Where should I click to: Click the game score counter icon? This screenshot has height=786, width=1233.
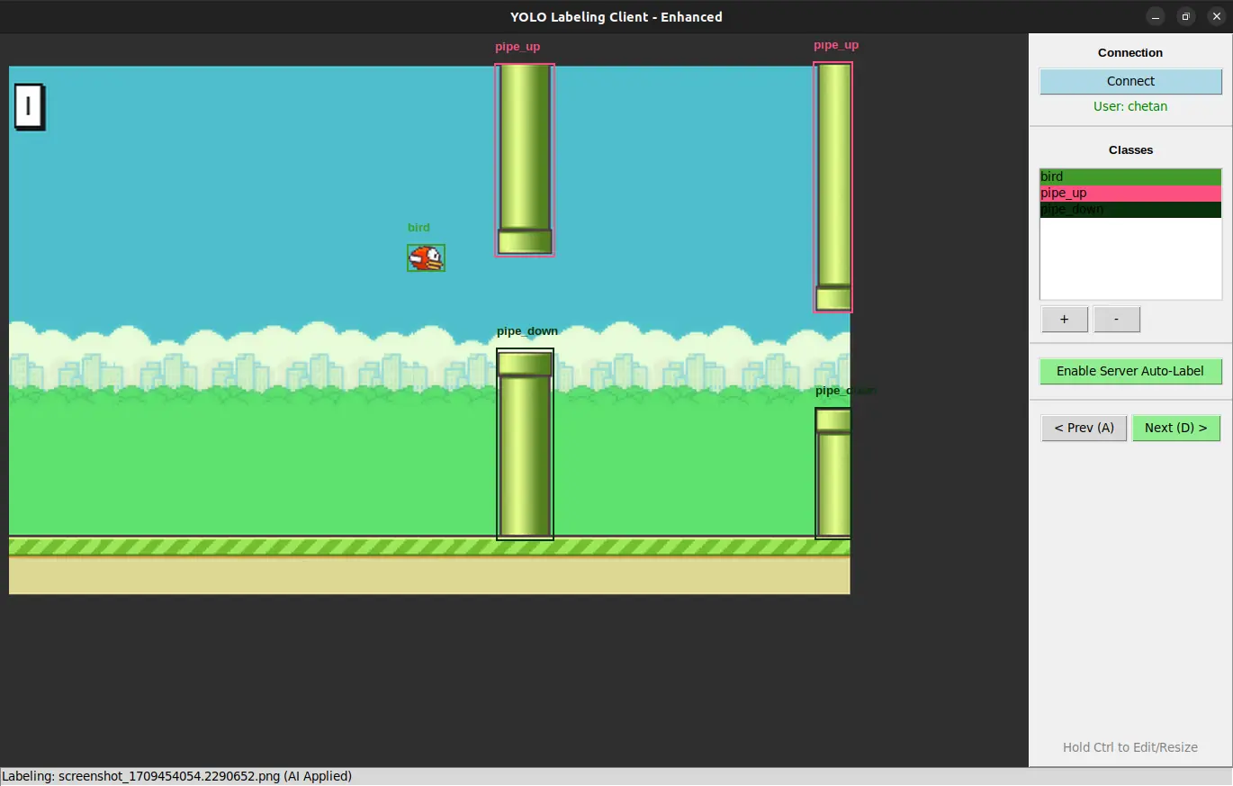click(x=29, y=106)
